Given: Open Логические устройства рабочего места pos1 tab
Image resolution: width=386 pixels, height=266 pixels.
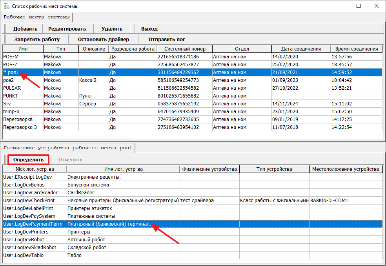Looking at the screenshot, I should pos(68,148).
